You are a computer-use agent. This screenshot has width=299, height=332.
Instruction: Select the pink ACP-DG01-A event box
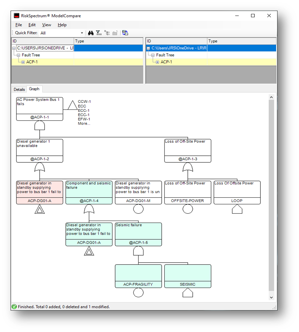(x=40, y=192)
